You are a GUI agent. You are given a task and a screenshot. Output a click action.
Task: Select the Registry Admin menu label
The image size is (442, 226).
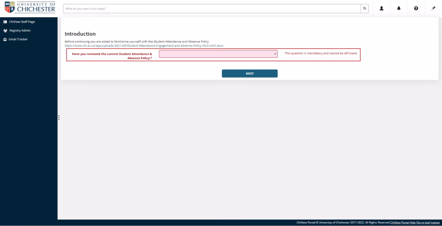click(20, 31)
